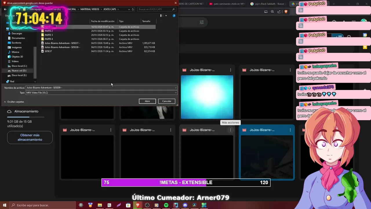371x209 pixels.
Task: Select the PARTE 3 folder
Action: click(49, 35)
